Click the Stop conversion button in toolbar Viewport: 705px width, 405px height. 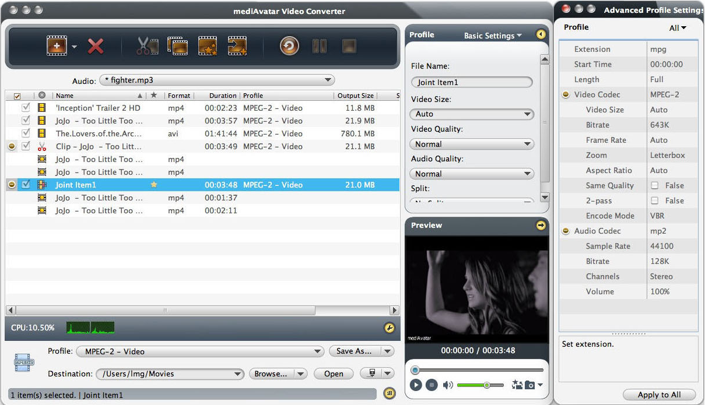coord(349,45)
